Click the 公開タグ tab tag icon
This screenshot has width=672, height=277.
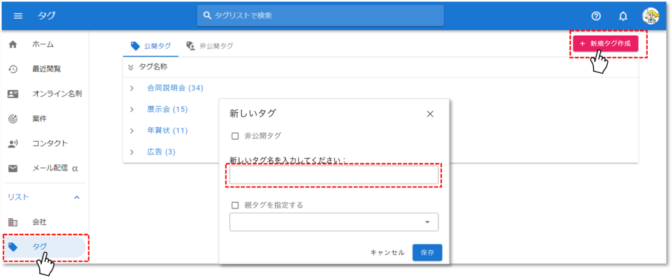pos(135,46)
